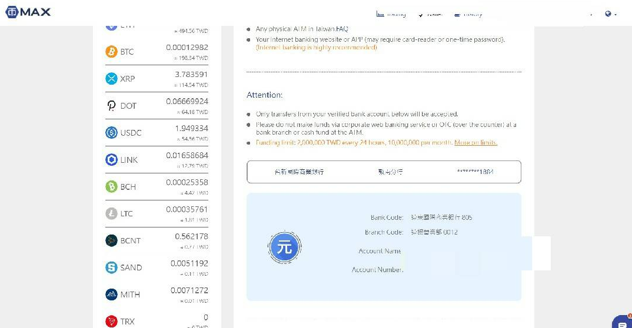This screenshot has width=632, height=328.
Task: Open the chat support bubble icon
Action: [x=623, y=323]
